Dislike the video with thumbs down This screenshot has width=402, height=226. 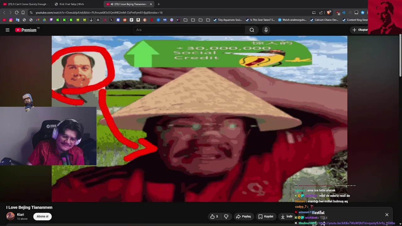(x=226, y=216)
